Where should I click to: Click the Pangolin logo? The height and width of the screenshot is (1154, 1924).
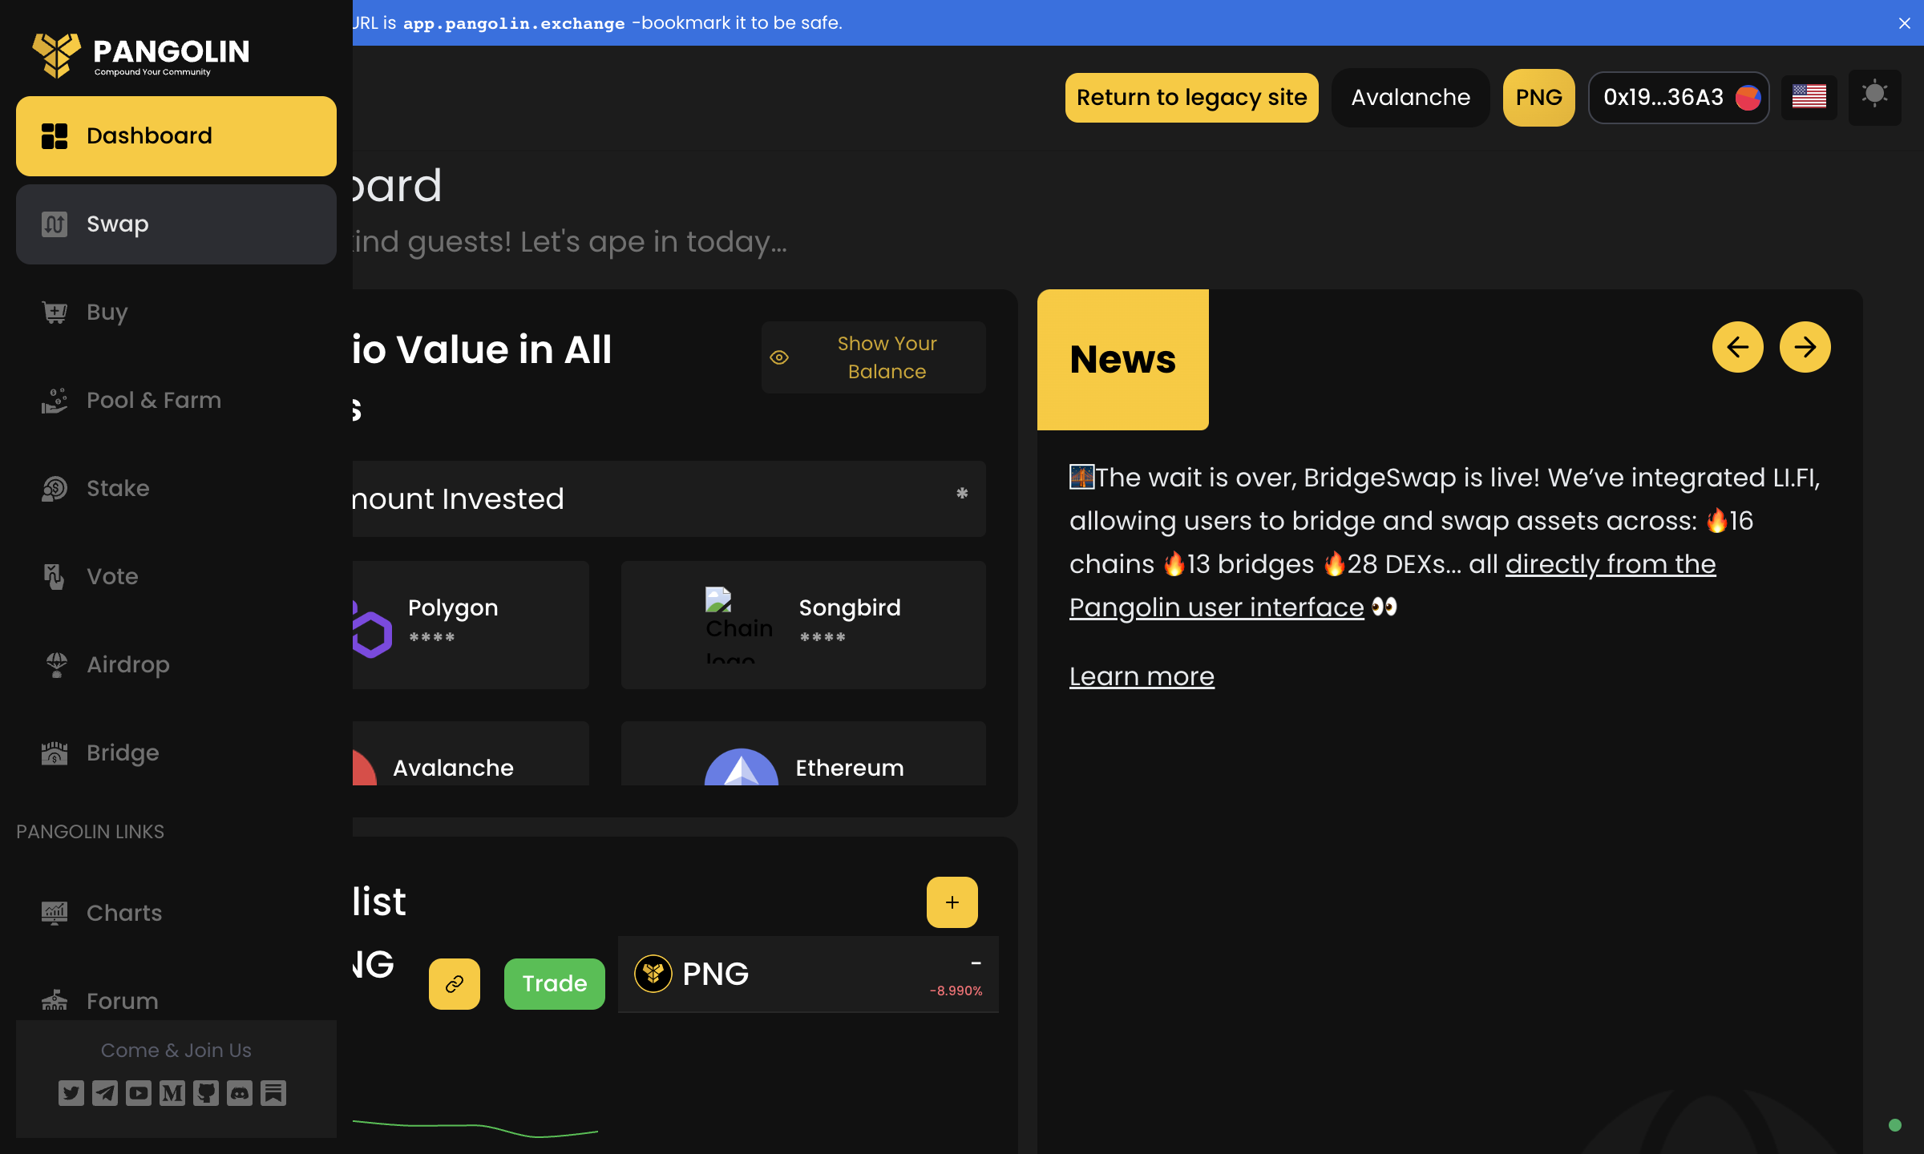point(141,54)
